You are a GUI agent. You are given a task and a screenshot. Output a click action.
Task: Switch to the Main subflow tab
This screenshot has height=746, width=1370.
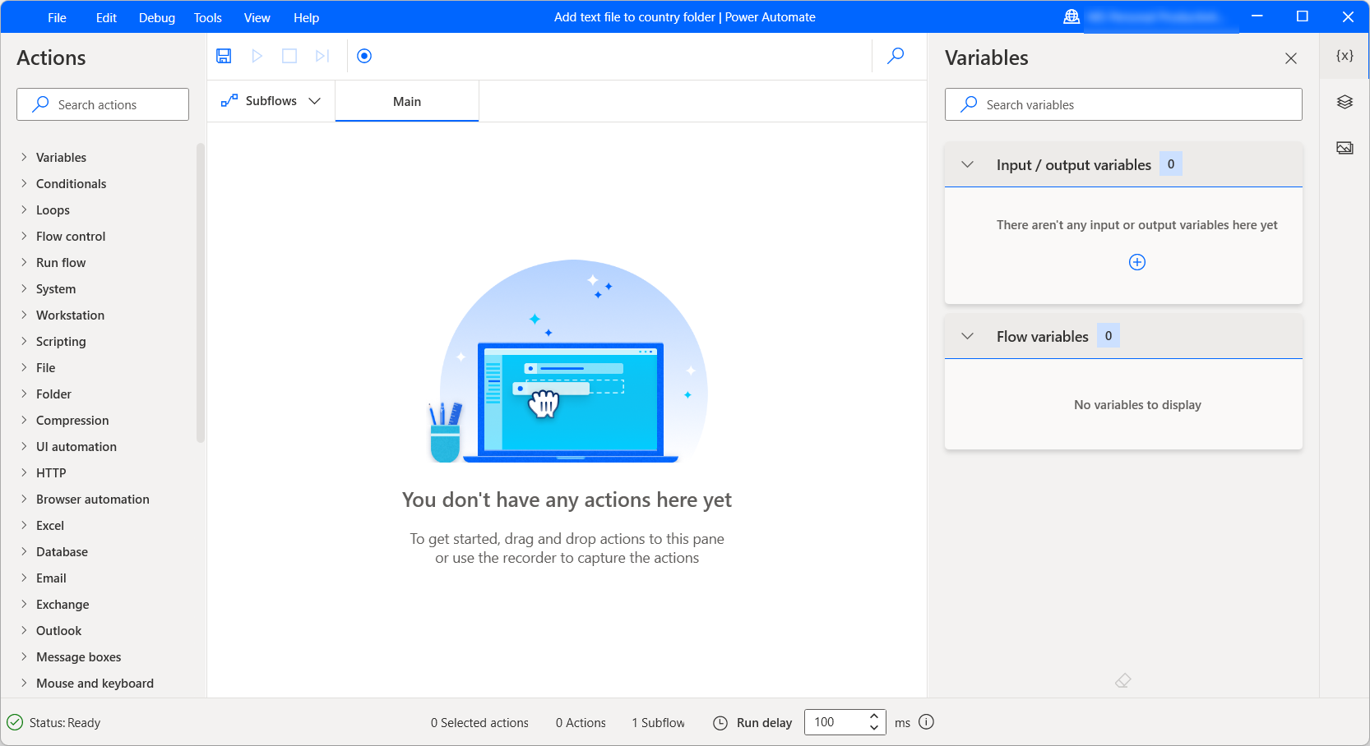click(406, 100)
